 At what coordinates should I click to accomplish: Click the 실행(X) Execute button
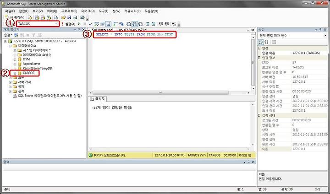(x=68, y=24)
